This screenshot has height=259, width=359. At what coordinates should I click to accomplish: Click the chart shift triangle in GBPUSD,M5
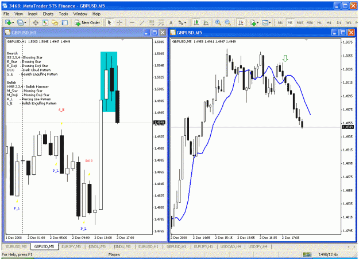click(306, 40)
